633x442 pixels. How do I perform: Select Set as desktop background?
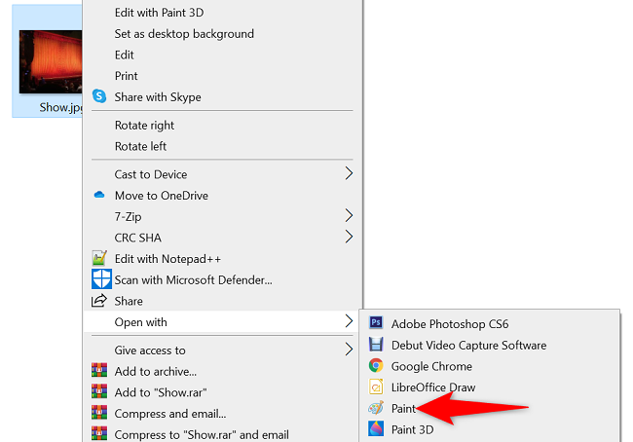click(184, 33)
